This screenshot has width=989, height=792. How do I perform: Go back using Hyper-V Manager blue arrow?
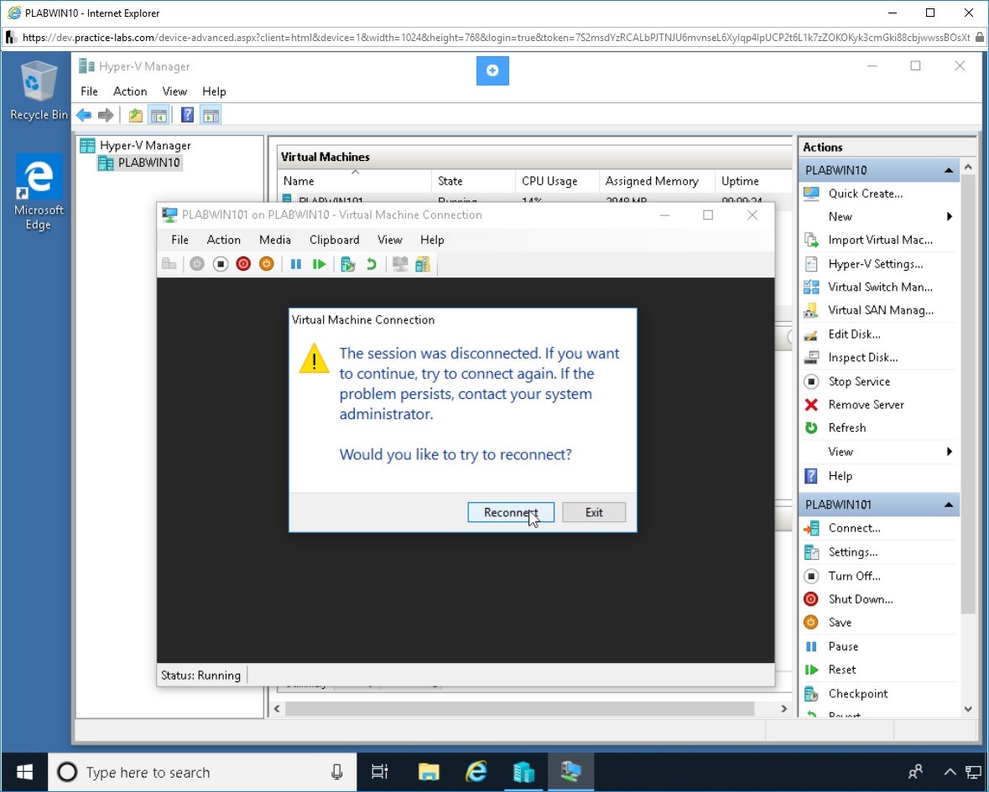tap(84, 116)
